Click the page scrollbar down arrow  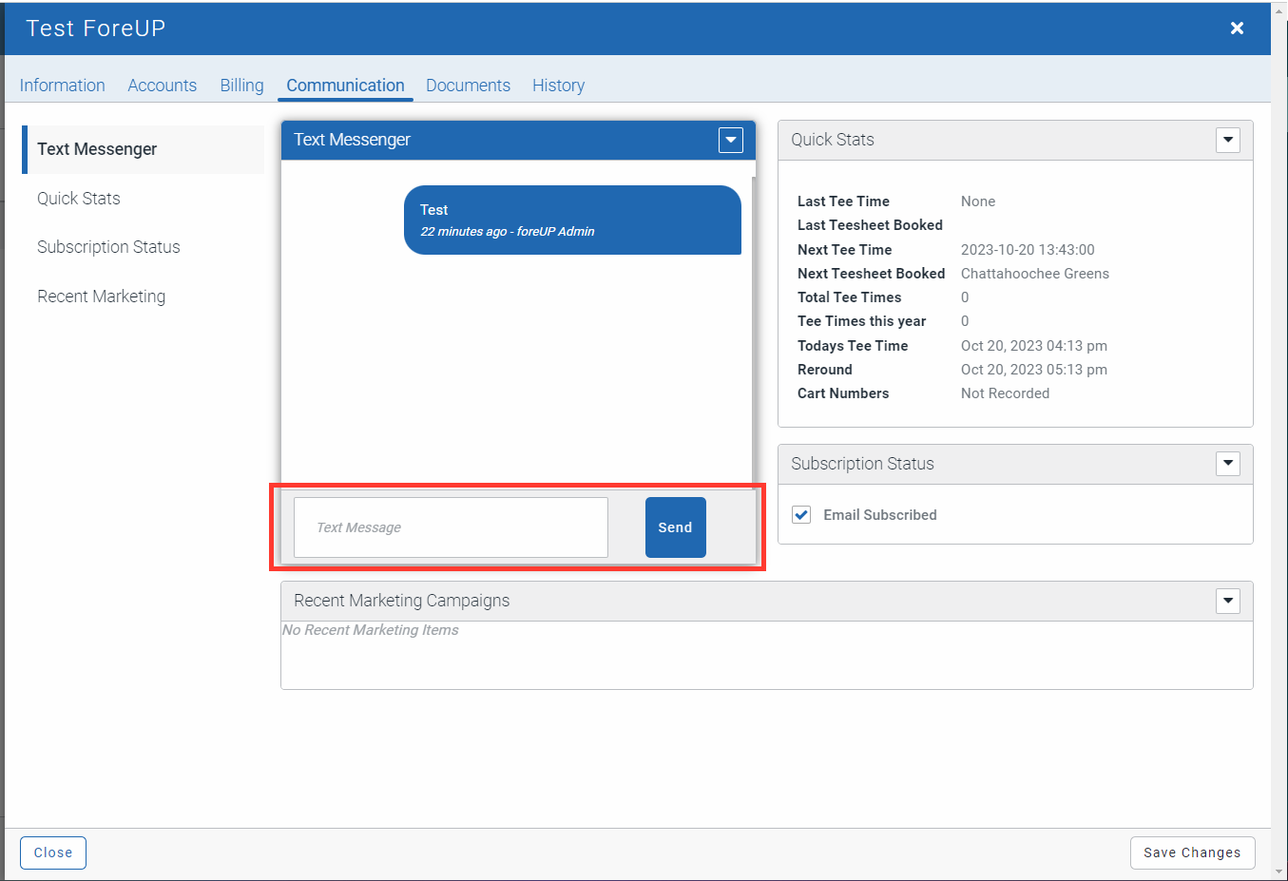click(1279, 871)
